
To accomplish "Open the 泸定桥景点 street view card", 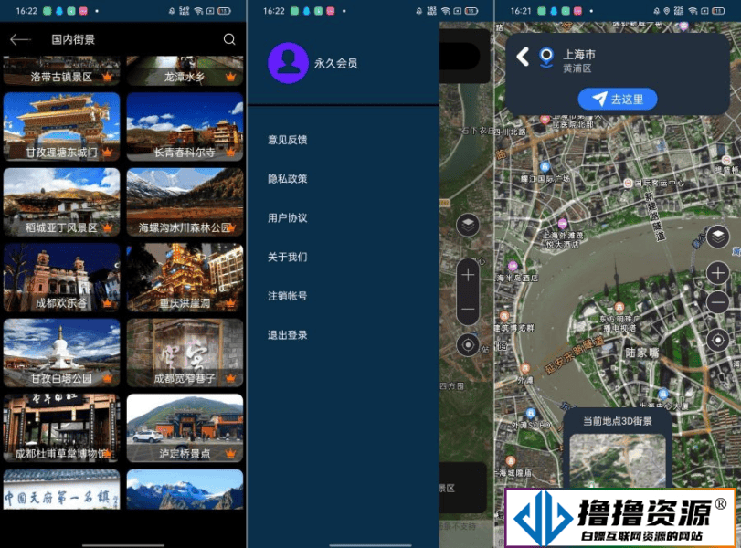I will click(x=185, y=428).
